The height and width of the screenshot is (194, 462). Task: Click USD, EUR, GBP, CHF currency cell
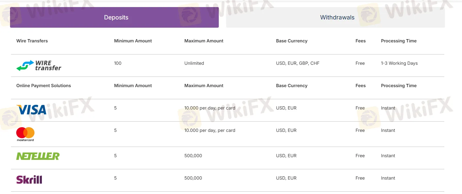(x=297, y=63)
